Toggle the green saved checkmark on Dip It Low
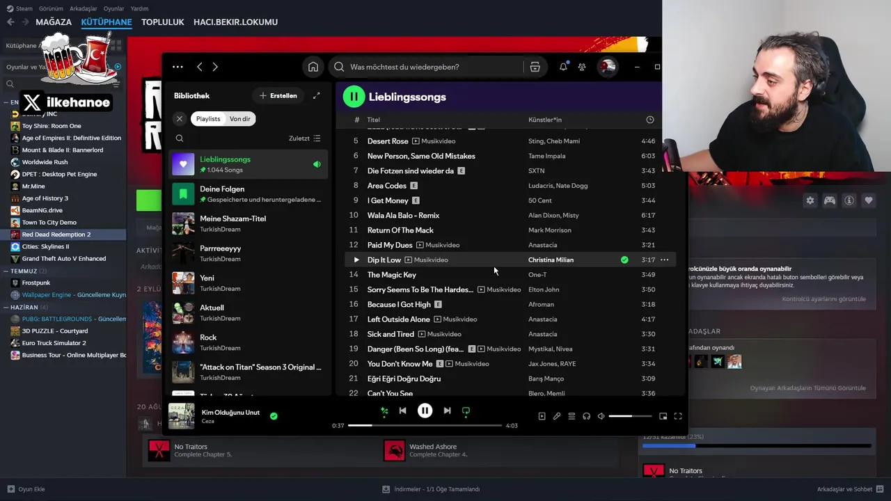The width and height of the screenshot is (891, 501). (624, 260)
